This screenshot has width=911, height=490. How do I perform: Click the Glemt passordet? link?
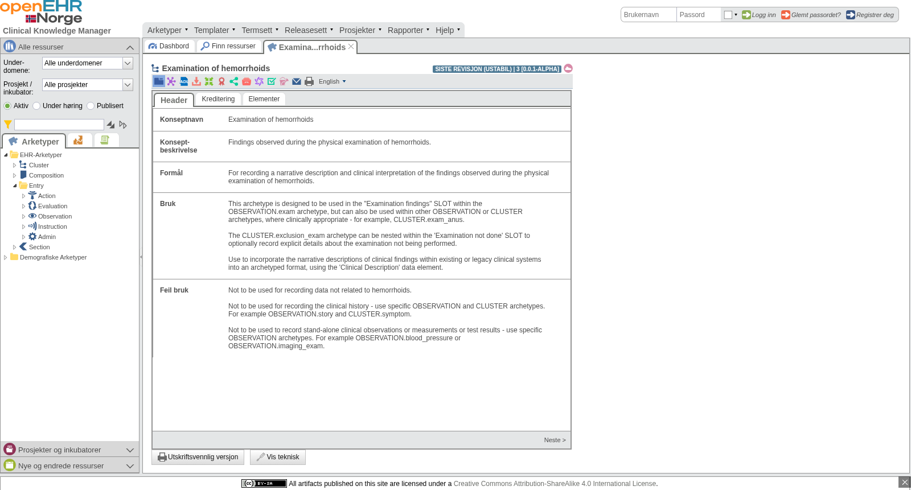(x=811, y=15)
